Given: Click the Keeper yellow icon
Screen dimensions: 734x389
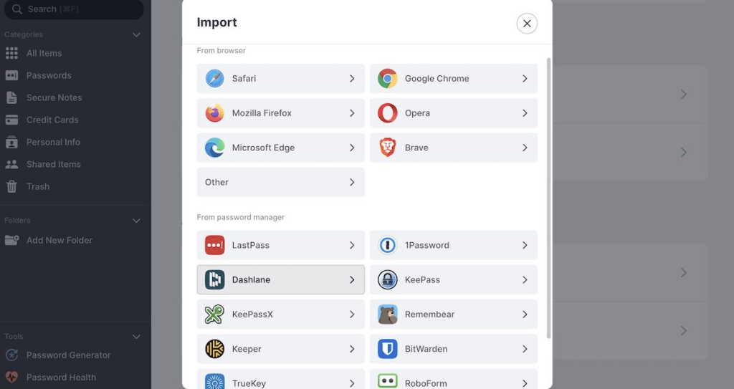Looking at the screenshot, I should pos(214,349).
